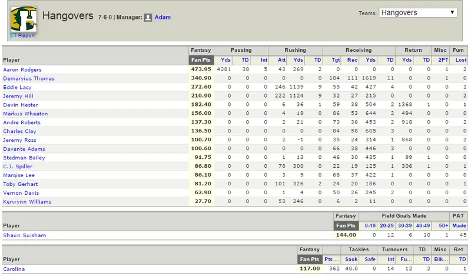Open manager Adam's profile link
Screen dimensions: 471x276
162,17
